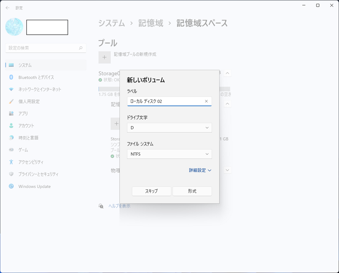Expand 詳細設定 options

(200, 170)
